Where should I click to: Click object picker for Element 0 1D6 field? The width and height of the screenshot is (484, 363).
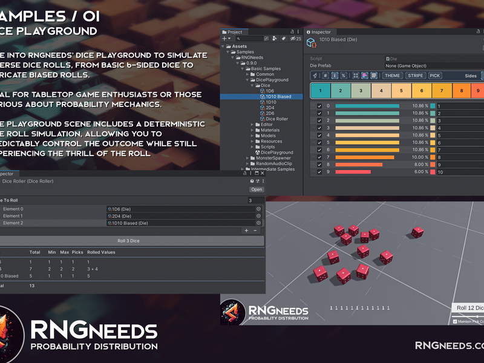[258, 209]
